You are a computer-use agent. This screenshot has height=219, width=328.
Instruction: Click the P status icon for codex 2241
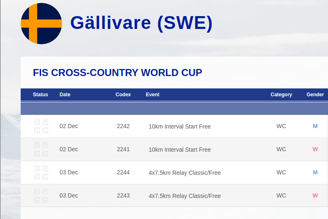tap(45, 145)
